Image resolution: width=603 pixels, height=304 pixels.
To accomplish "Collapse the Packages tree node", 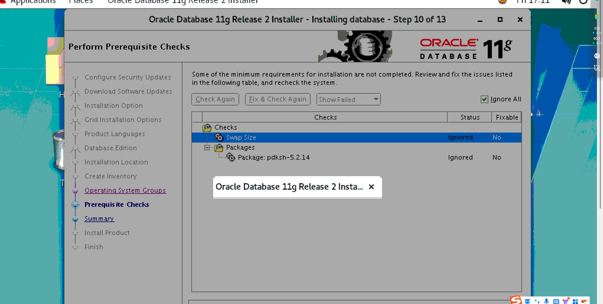I will [x=207, y=147].
